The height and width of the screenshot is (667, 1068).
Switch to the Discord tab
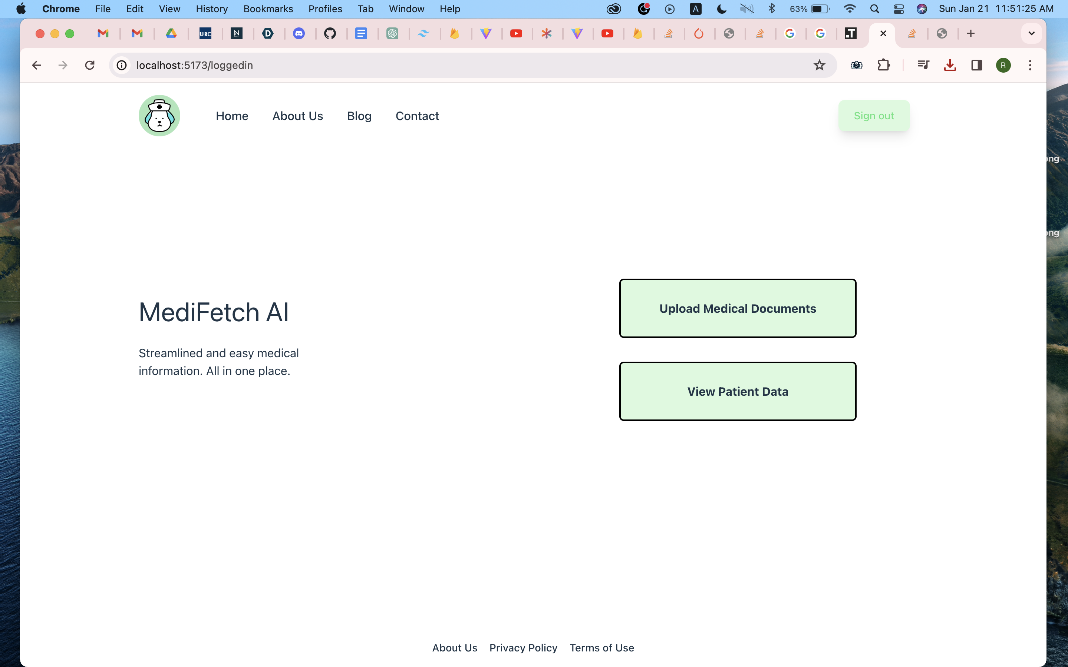[299, 33]
